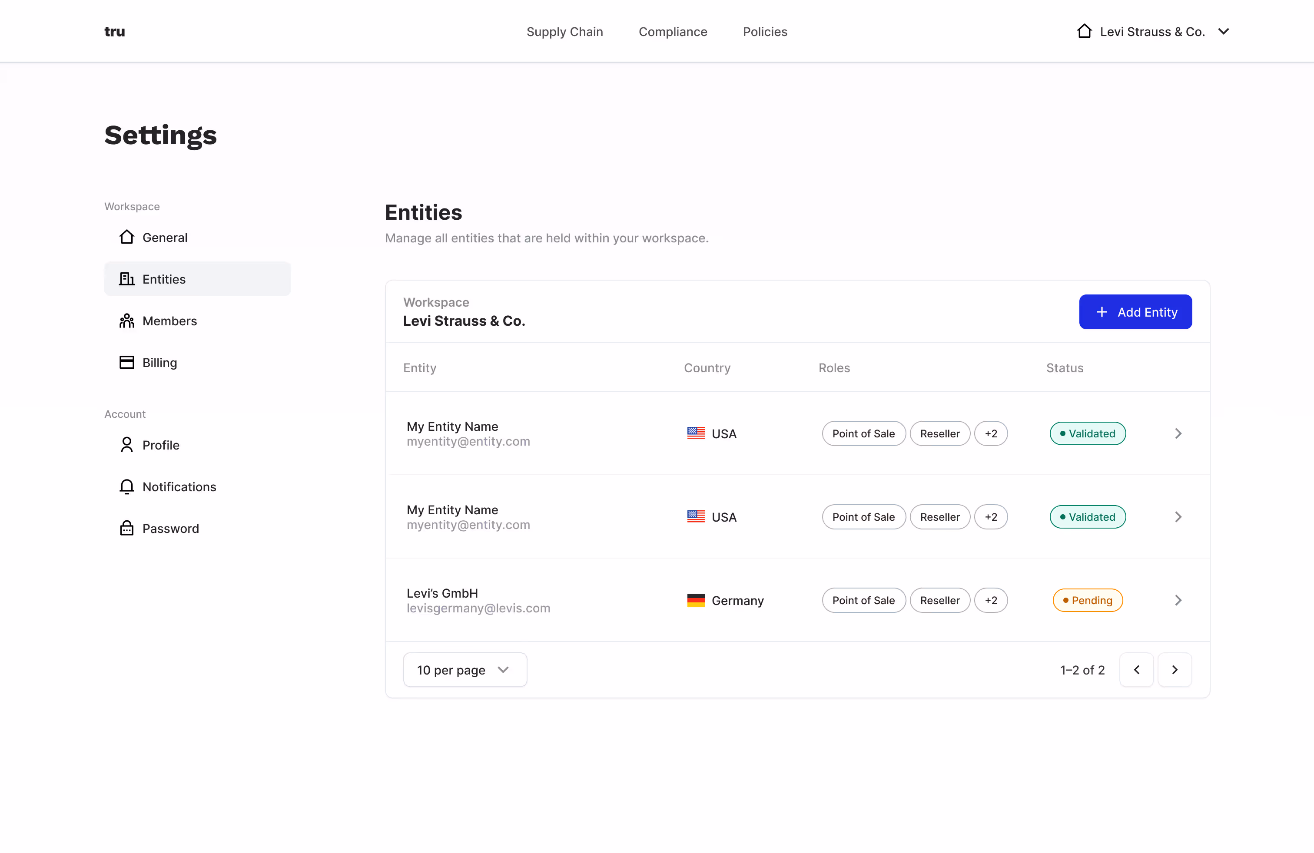Screen dimensions: 1314x853
Task: Click the +2 roles badge on Levi's GmbH
Action: pyautogui.click(x=991, y=600)
